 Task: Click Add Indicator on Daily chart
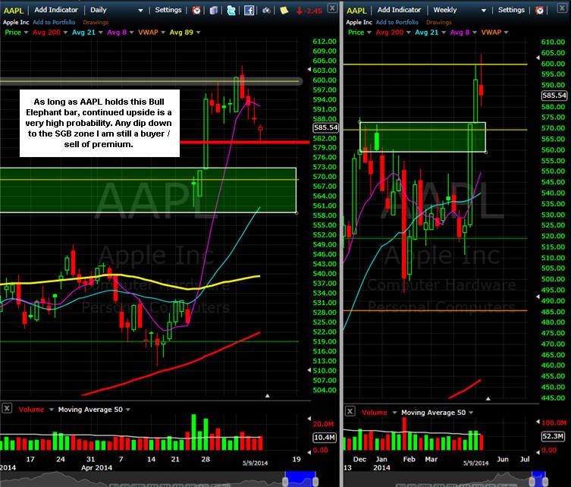pos(56,10)
